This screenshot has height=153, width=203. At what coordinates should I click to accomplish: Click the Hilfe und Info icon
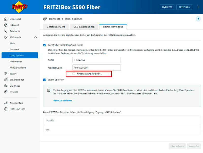[6, 109]
